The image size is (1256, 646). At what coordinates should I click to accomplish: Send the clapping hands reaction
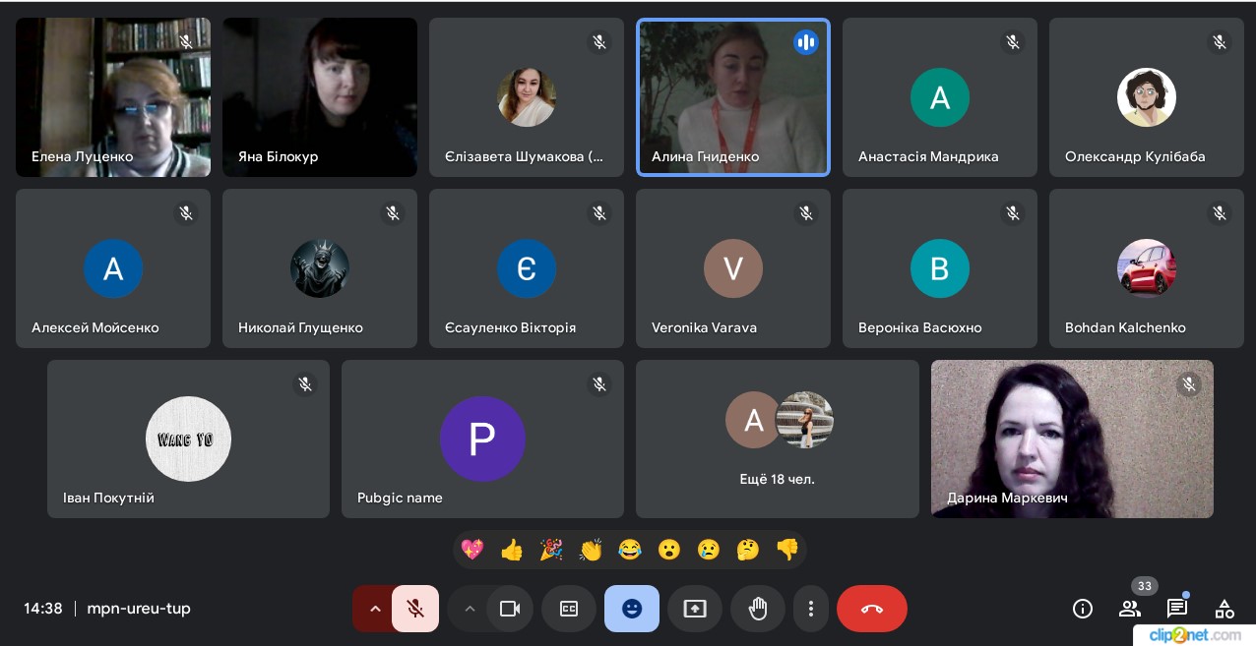pyautogui.click(x=591, y=550)
